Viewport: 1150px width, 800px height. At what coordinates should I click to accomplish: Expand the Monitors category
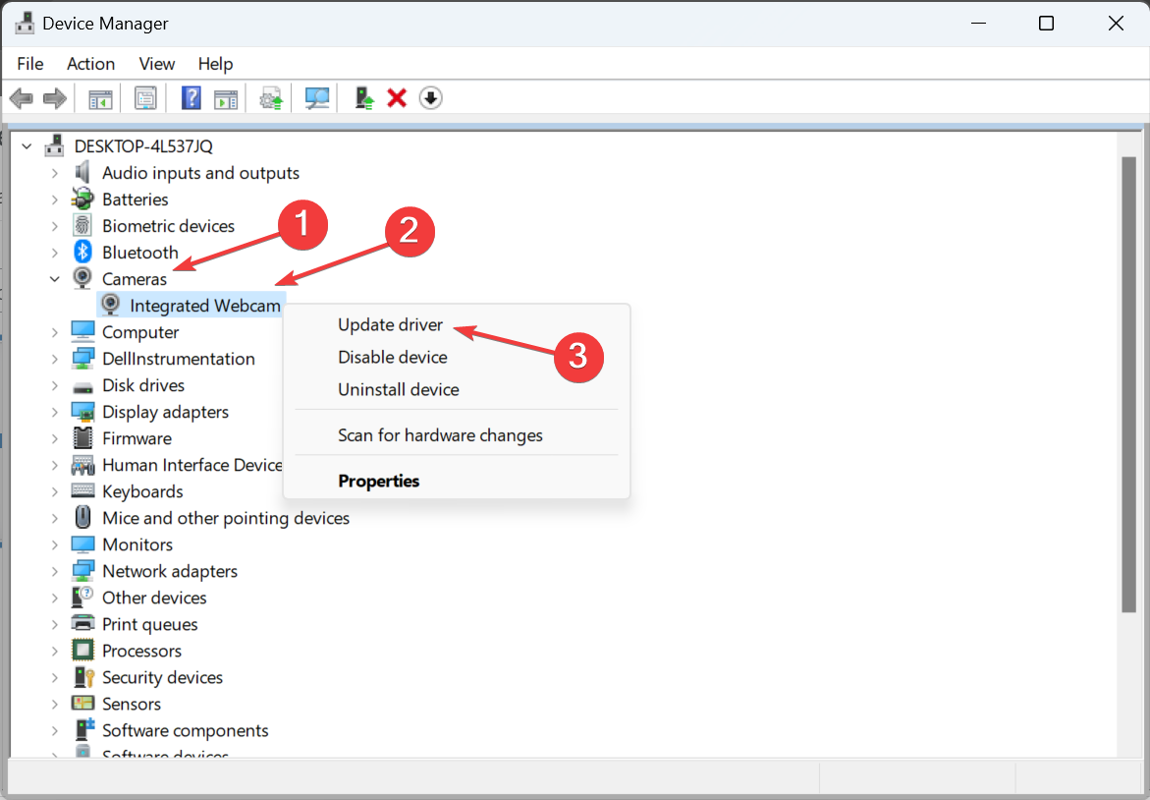[x=54, y=543]
